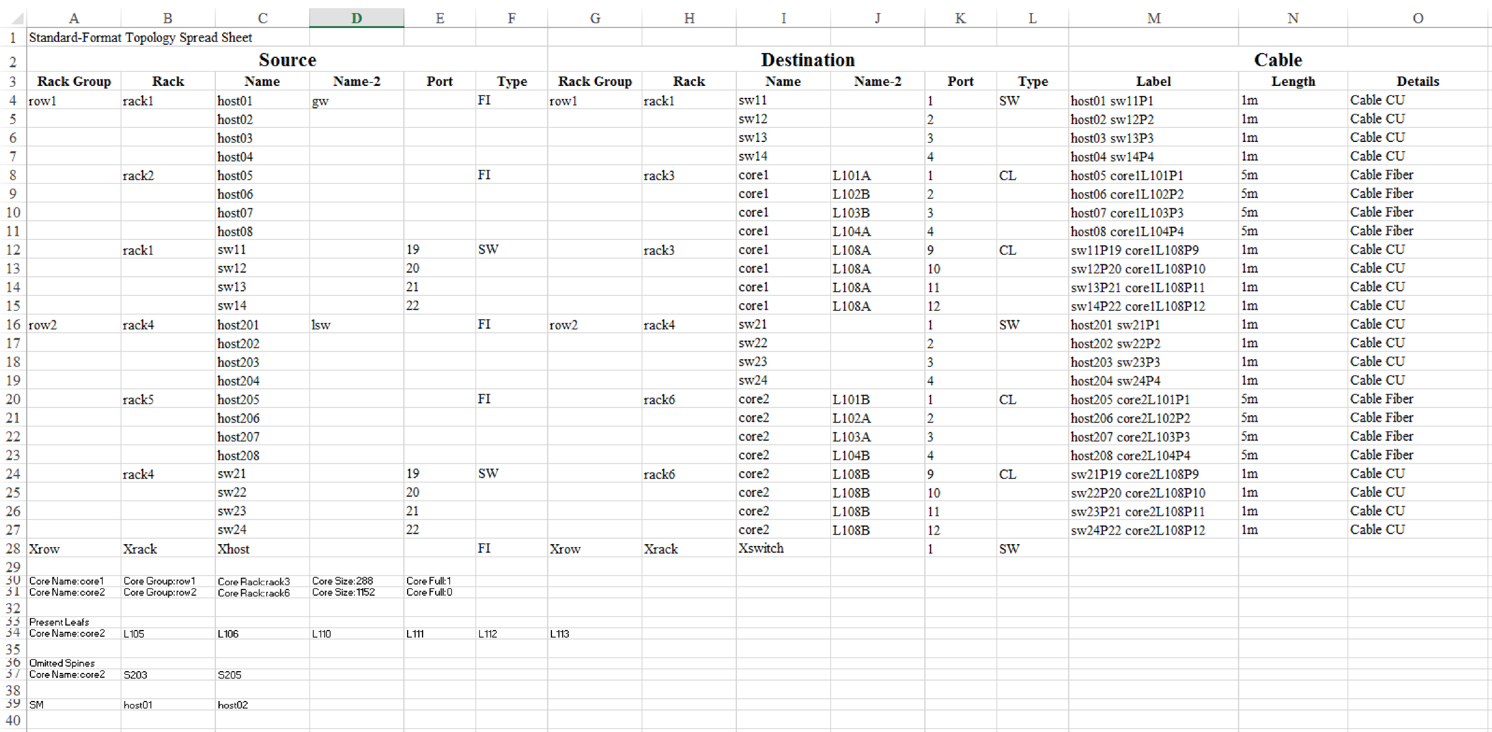Click row 16 header number
Screen dimensions: 1492x732
pyautogui.click(x=13, y=325)
